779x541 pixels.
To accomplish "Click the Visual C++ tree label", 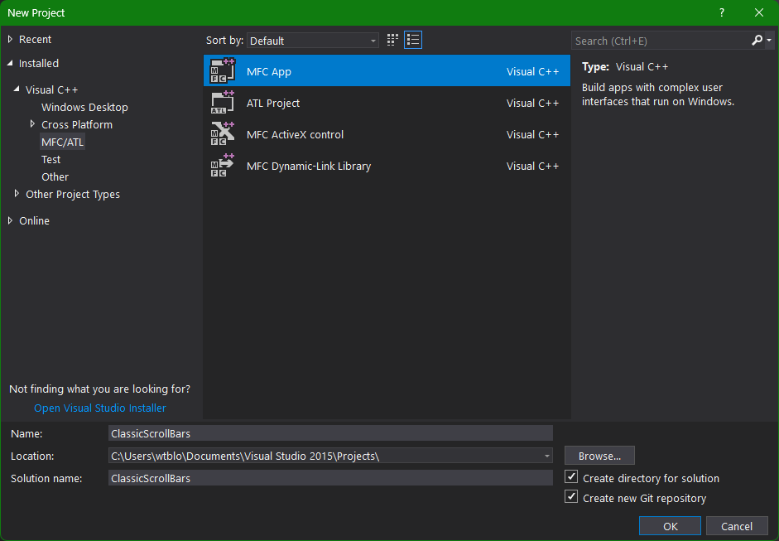I will [x=51, y=90].
